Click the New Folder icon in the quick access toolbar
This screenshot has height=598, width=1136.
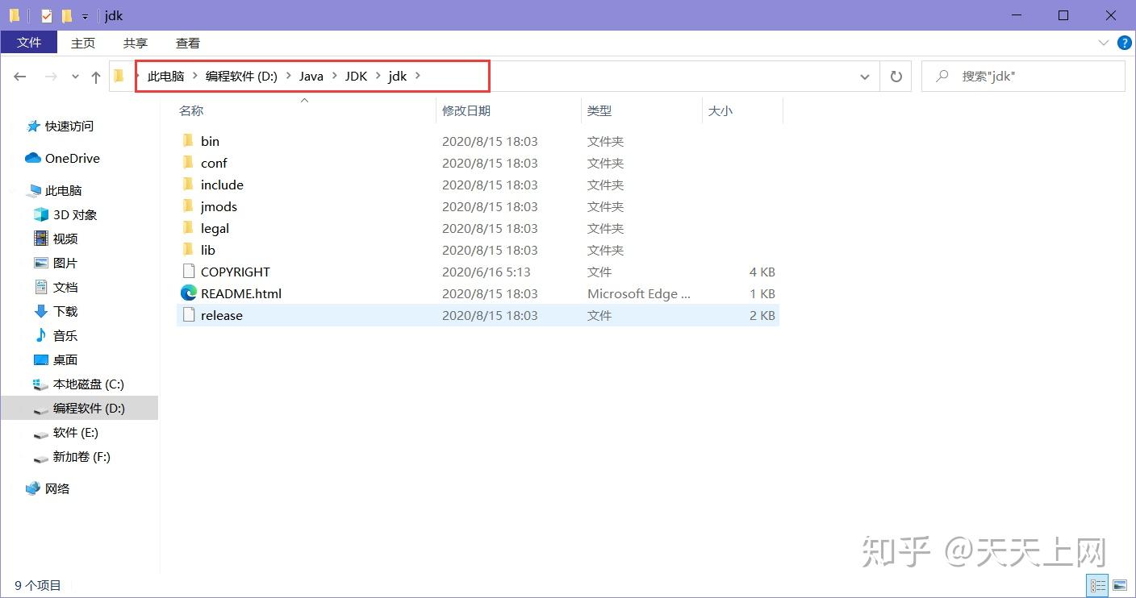tap(67, 15)
